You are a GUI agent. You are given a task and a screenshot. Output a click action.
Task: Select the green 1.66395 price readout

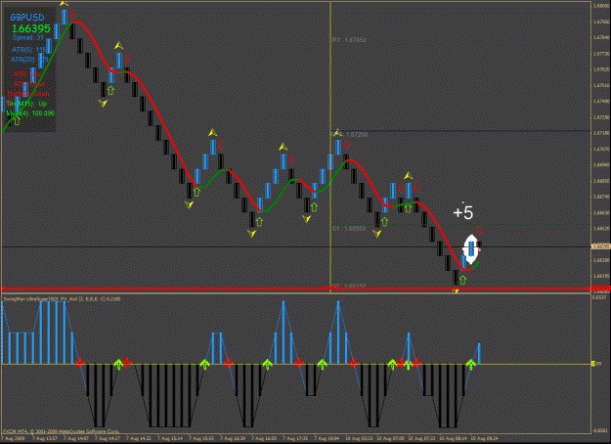pos(31,28)
